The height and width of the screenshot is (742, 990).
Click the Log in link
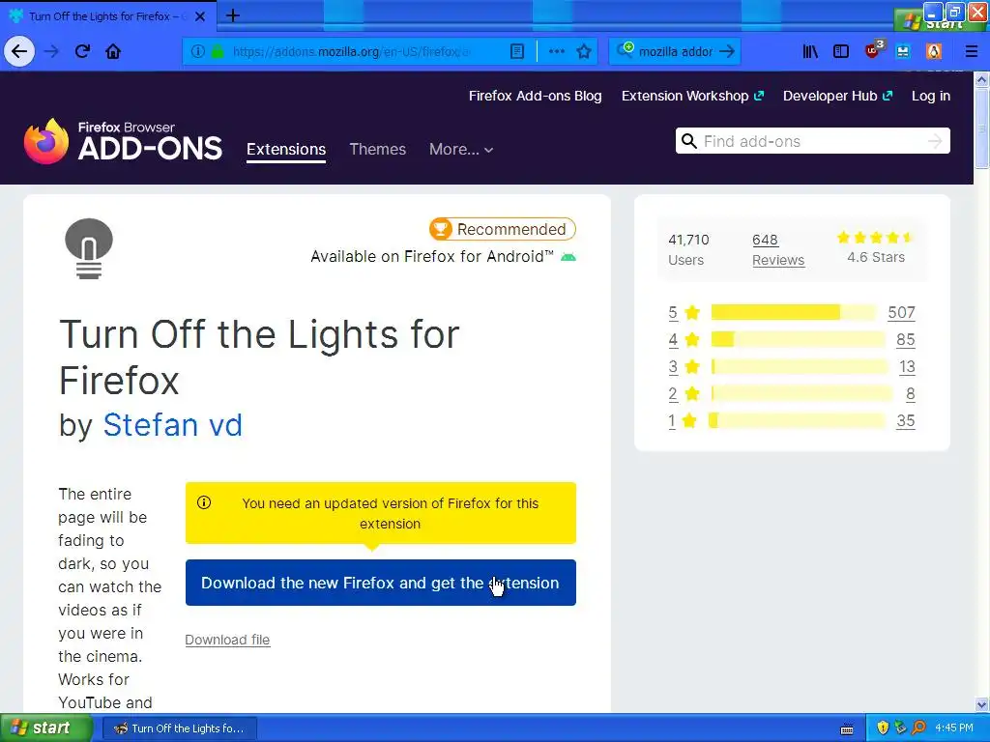pos(931,96)
